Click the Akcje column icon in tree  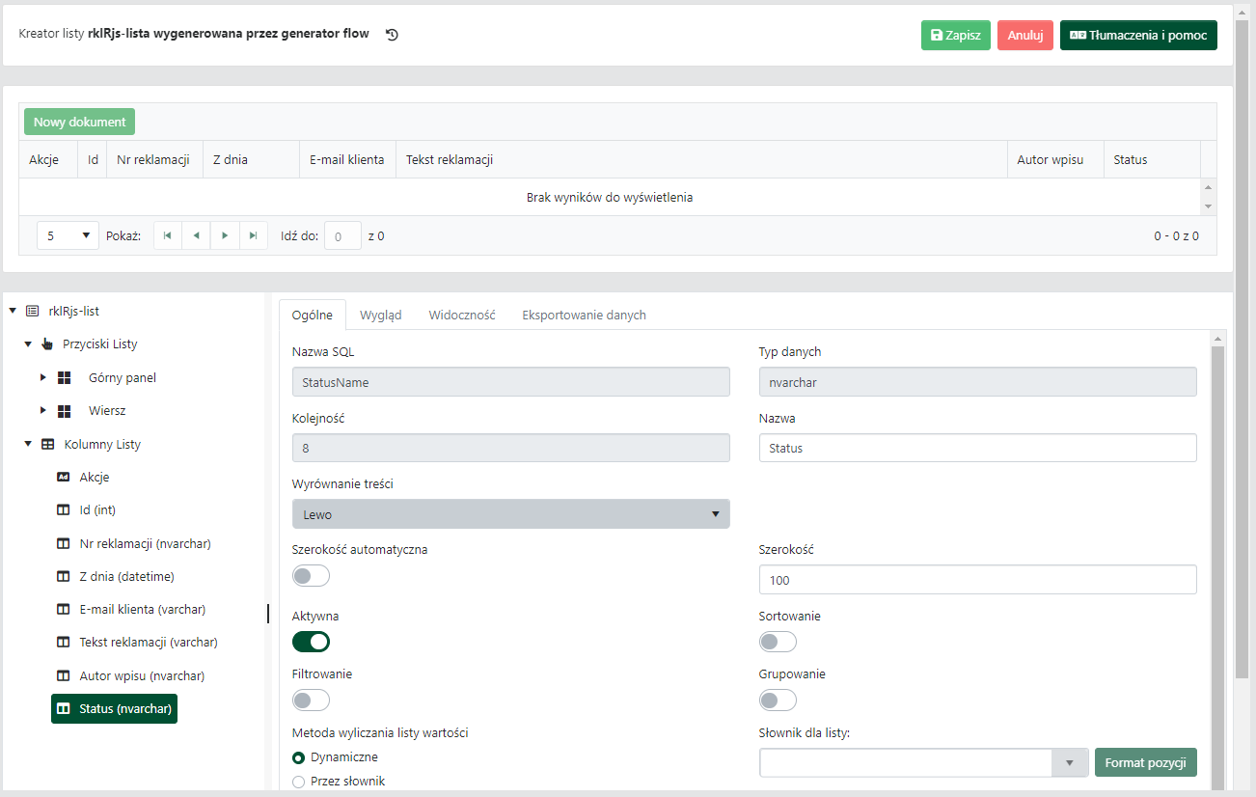(x=64, y=477)
